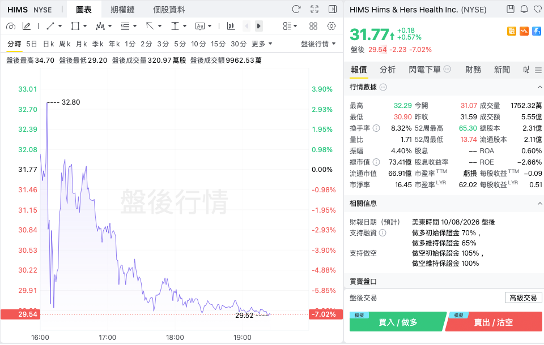The width and height of the screenshot is (544, 345).
Task: Open 高級交易 advanced trading
Action: click(x=523, y=297)
